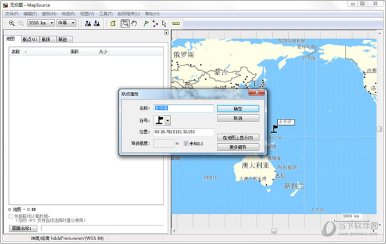Select the green flag waypoint tool
The image size is (386, 244).
tap(146, 24)
